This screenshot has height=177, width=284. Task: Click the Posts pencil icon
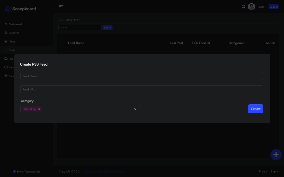click(x=6, y=50)
